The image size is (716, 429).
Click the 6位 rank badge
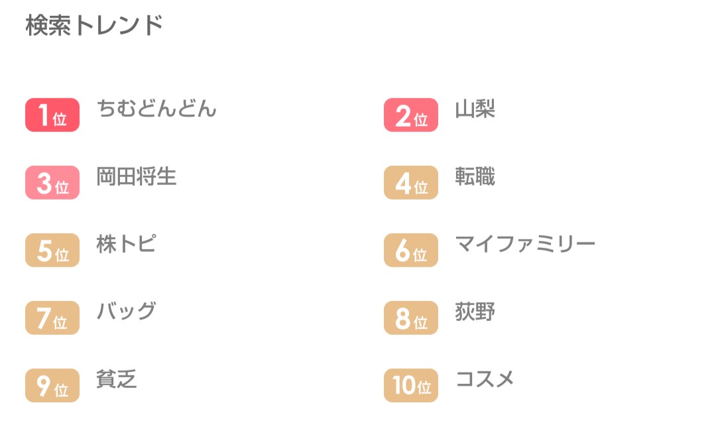click(x=411, y=251)
